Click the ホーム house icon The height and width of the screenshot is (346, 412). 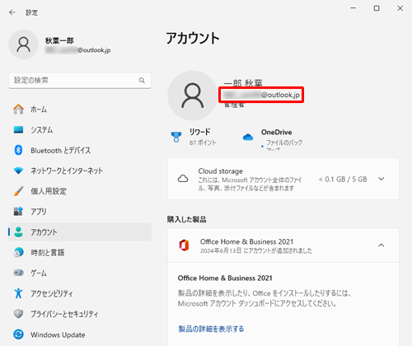coord(18,109)
